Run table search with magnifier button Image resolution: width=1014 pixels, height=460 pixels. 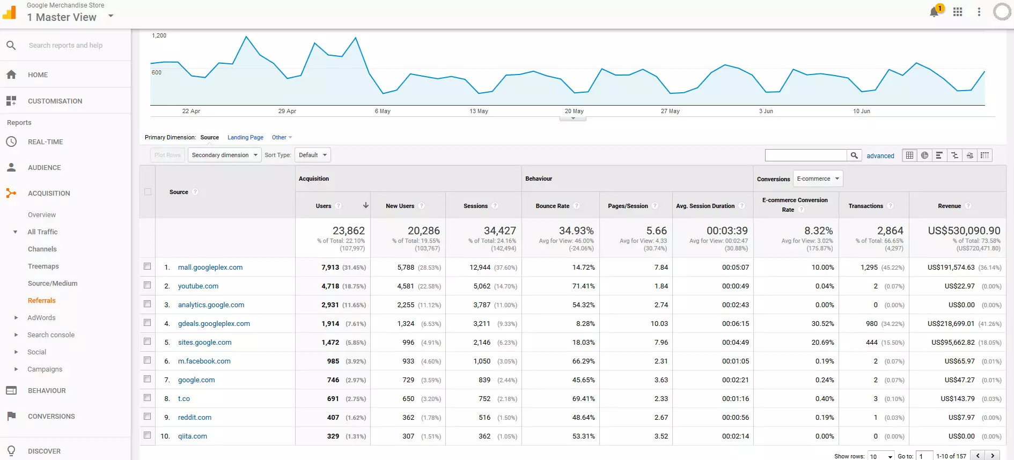click(854, 155)
